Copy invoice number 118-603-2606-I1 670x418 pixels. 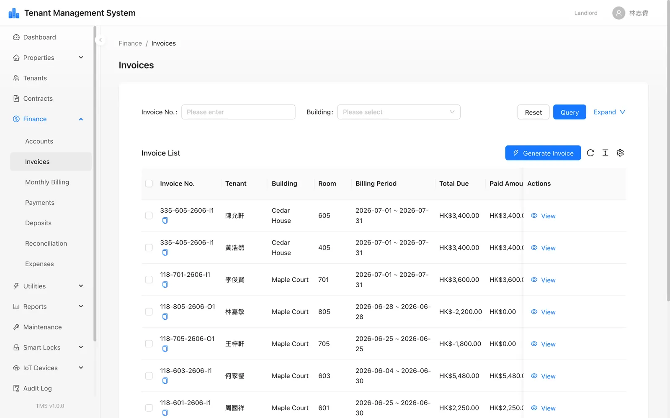[x=165, y=381]
